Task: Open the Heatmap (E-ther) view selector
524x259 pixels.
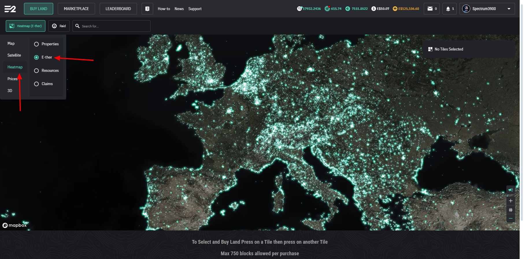Action: (x=26, y=26)
